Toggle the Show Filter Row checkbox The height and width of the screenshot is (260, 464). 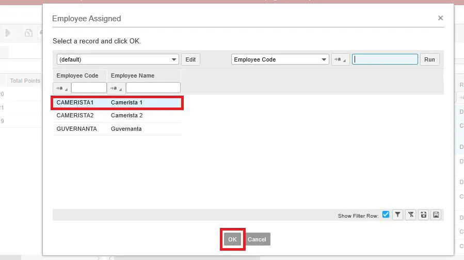point(386,215)
